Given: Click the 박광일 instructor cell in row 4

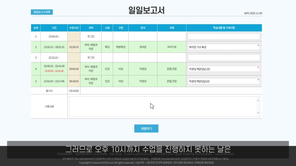Looking at the screenshot, I should (x=143, y=69).
